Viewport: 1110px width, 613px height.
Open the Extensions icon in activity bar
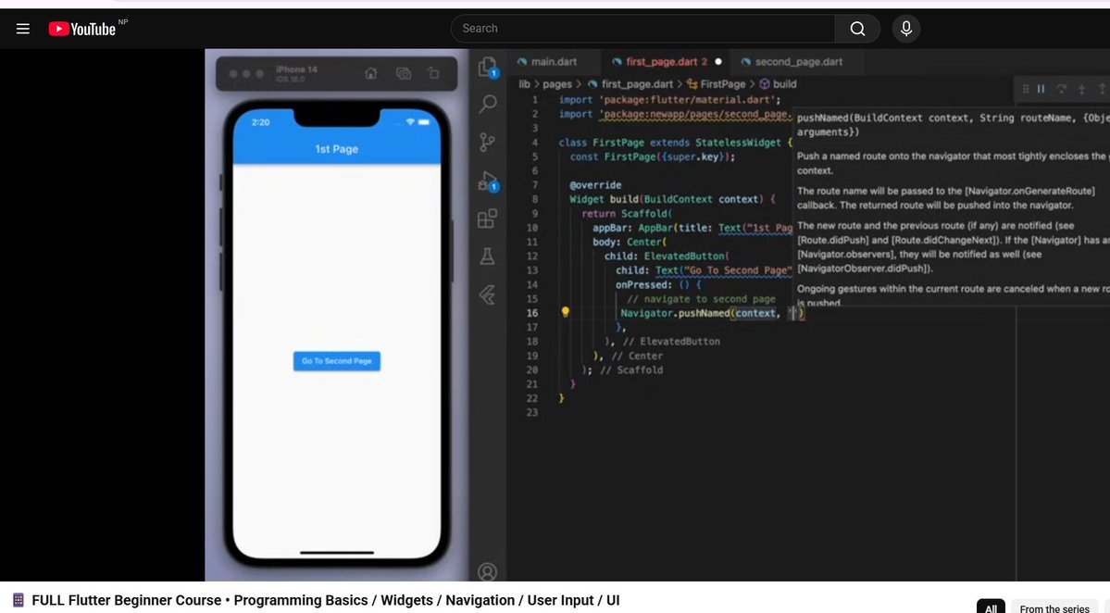coord(487,219)
